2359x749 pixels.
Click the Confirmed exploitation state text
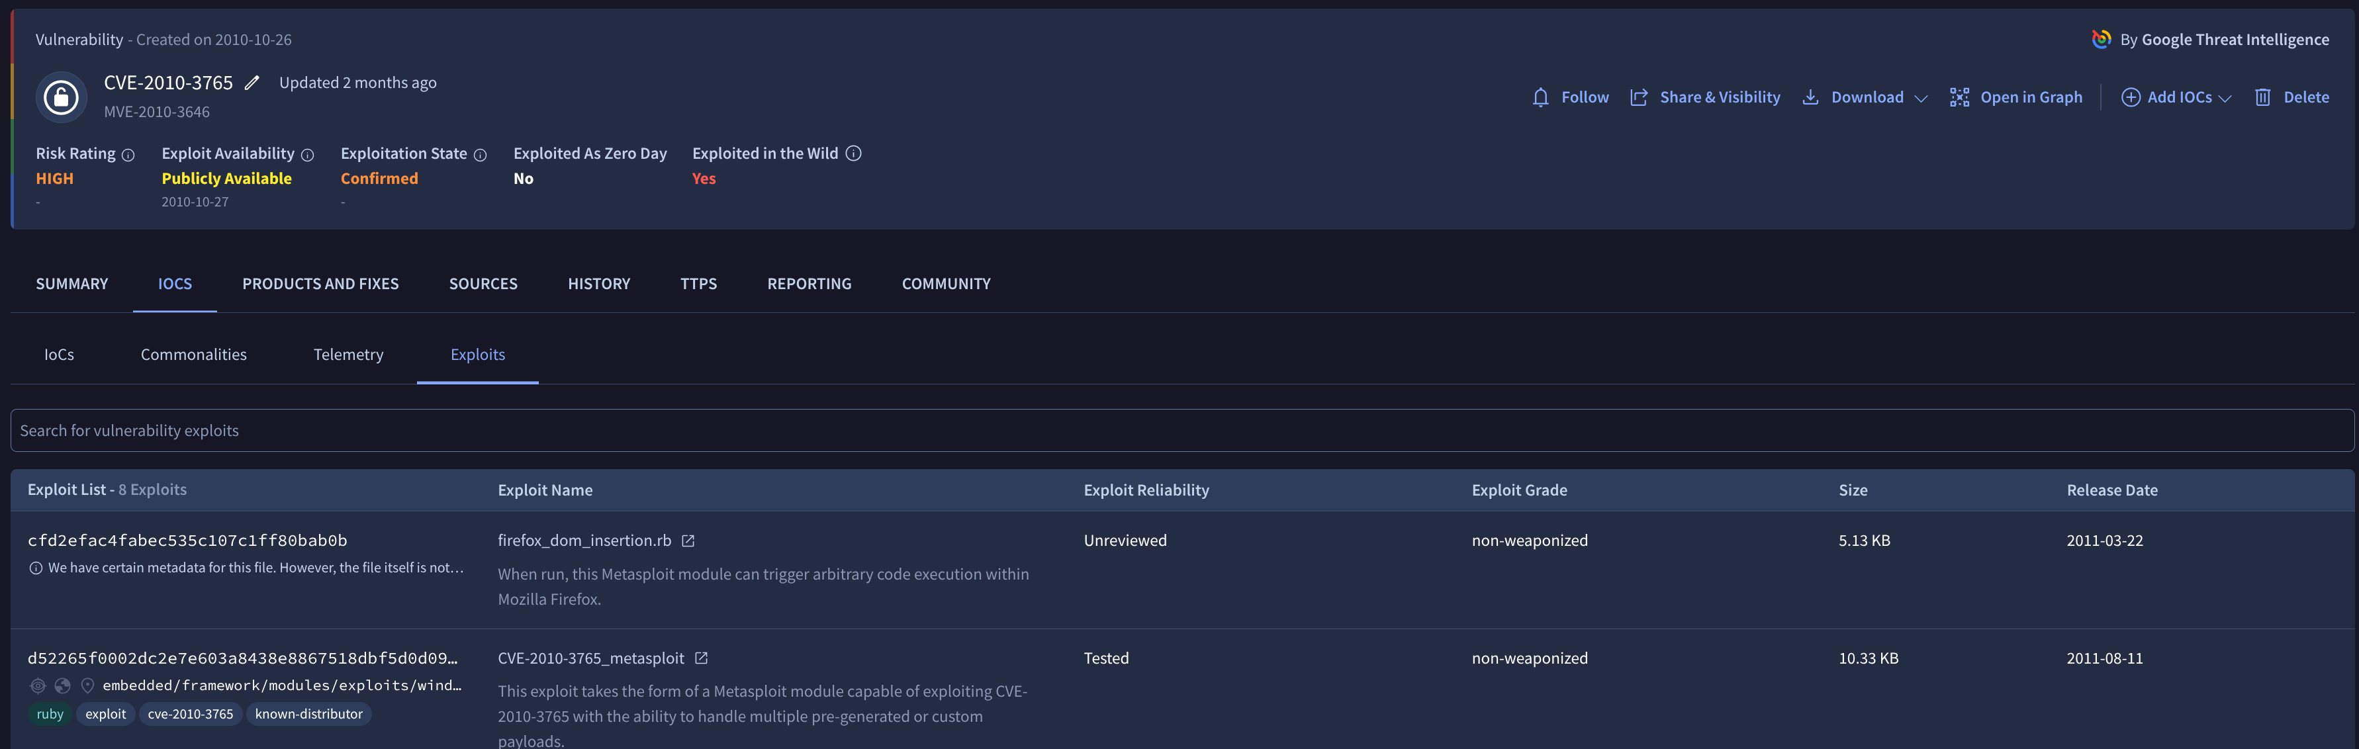[x=379, y=179]
